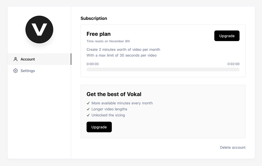Screen dimensions: 262x166
Task: Click the max limit of 30 seconds text
Action: 122,55
